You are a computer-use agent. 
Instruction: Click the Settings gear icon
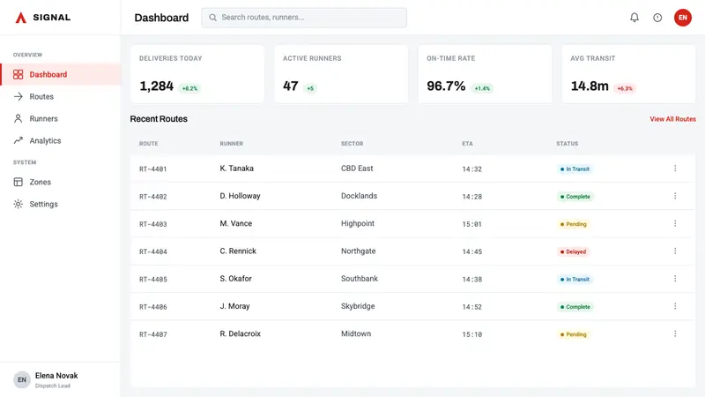[18, 204]
